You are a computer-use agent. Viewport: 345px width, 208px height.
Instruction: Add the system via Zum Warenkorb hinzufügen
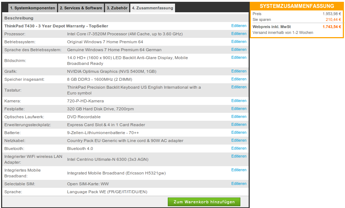click(204, 202)
